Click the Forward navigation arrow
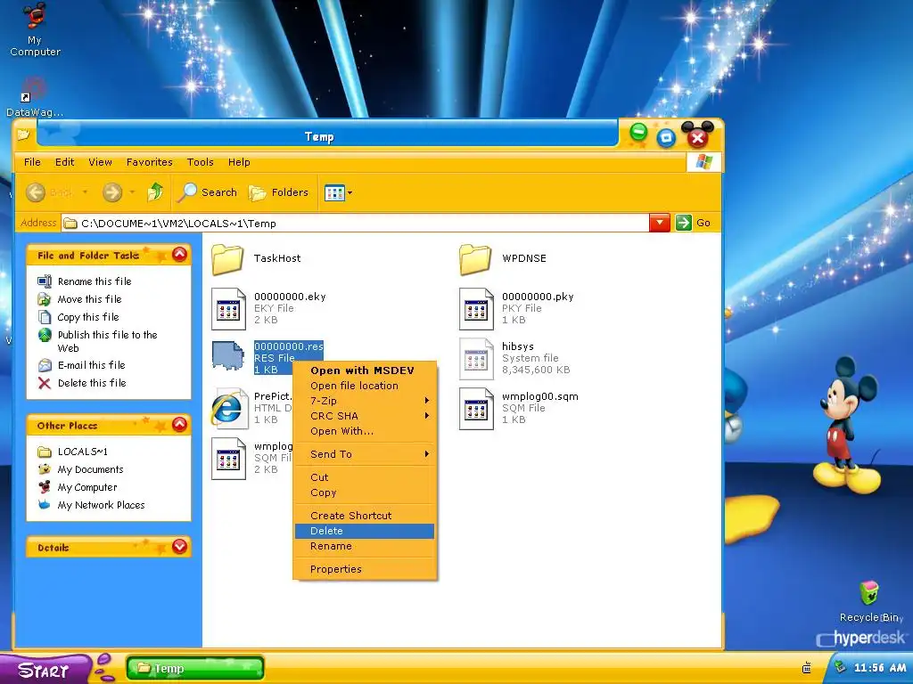This screenshot has height=684, width=913. [x=111, y=192]
